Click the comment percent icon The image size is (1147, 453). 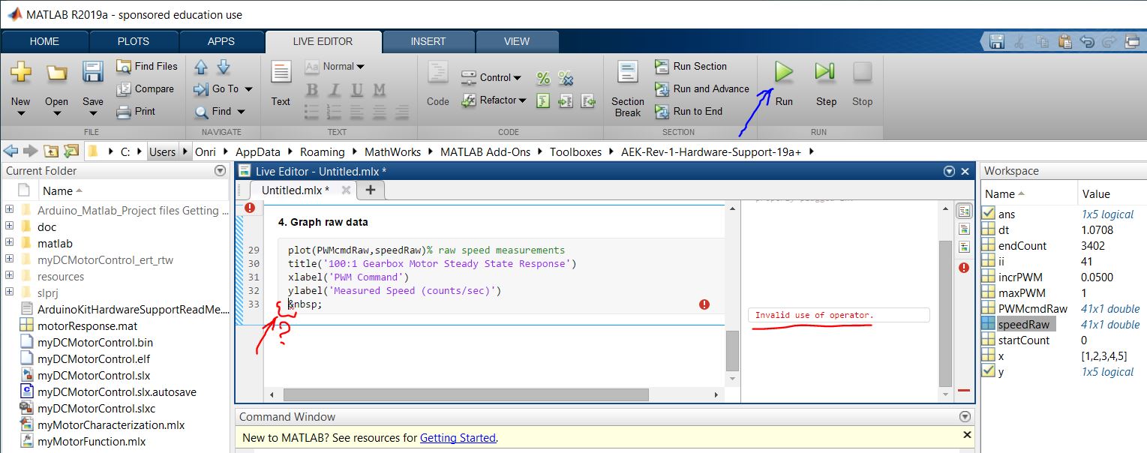[543, 78]
